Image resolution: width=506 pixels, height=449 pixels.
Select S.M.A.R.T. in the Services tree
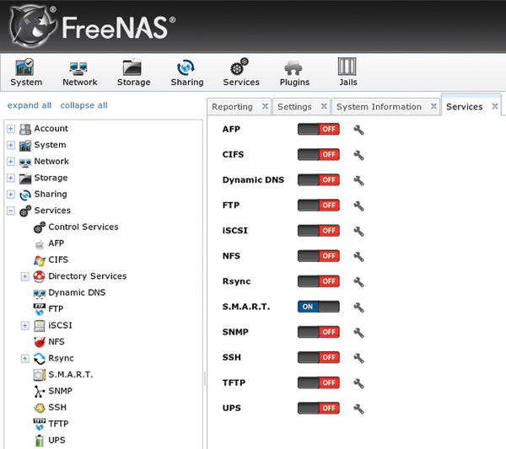[x=63, y=375]
